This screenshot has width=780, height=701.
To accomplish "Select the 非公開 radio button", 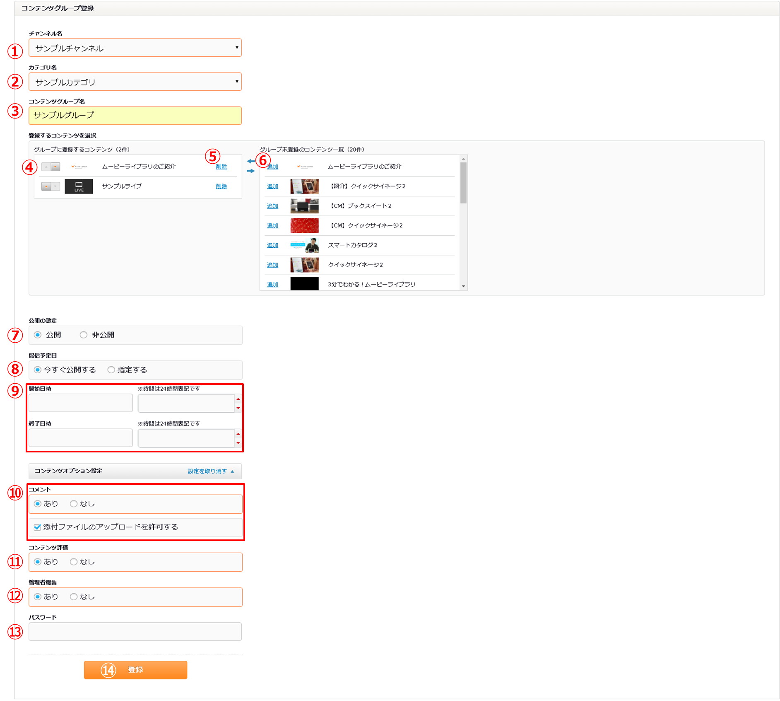I will click(x=84, y=335).
